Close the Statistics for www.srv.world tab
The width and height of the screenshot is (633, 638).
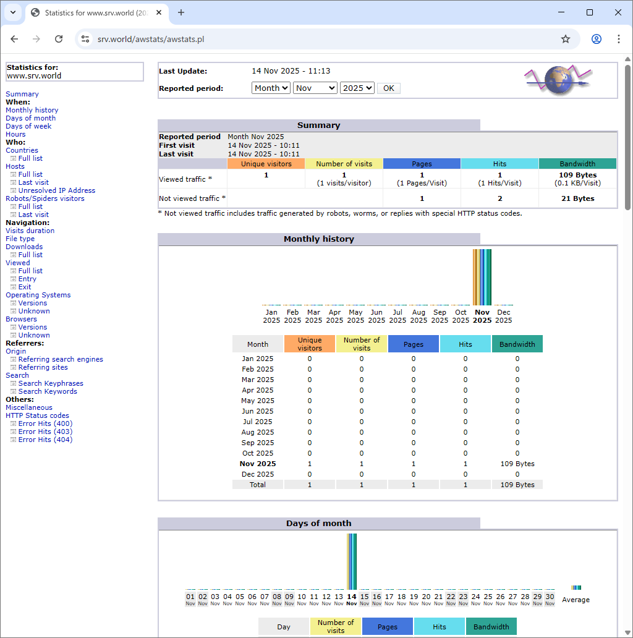click(159, 12)
